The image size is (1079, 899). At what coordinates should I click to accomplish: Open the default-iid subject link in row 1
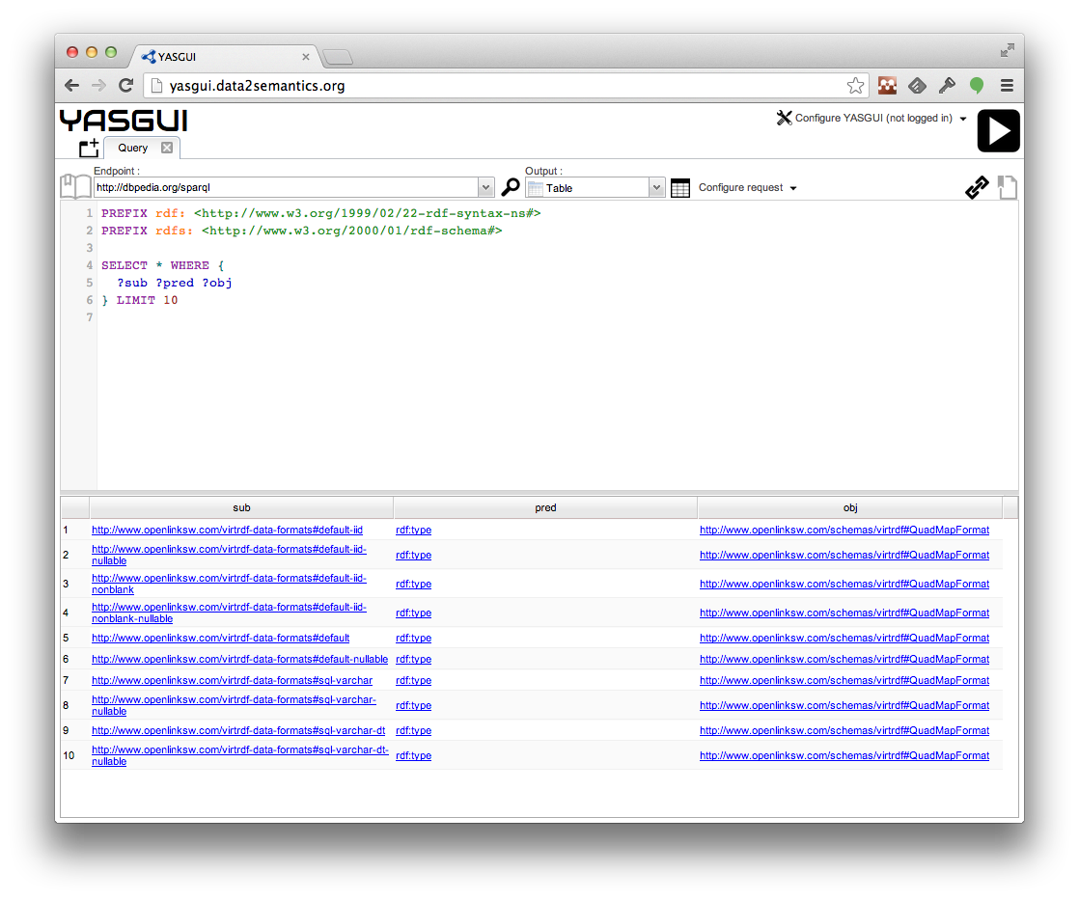click(227, 530)
